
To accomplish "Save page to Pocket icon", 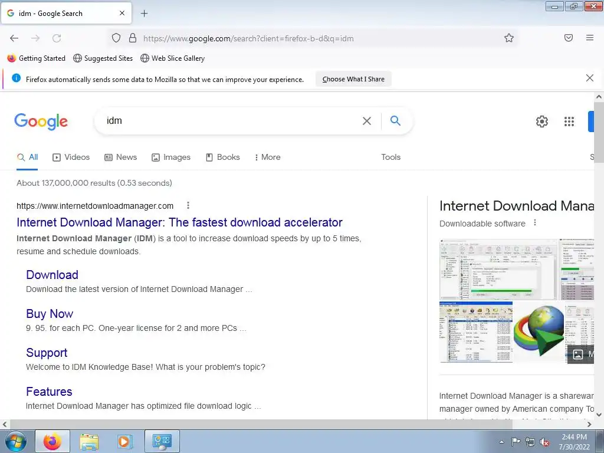I will [569, 38].
